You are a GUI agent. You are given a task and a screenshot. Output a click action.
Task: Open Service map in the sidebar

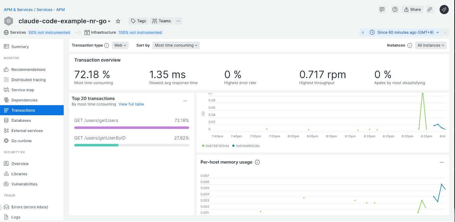[32, 90]
